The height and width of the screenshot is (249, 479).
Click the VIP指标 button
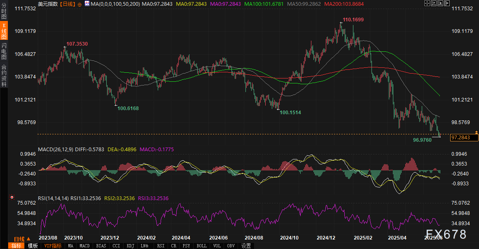pyautogui.click(x=53, y=246)
